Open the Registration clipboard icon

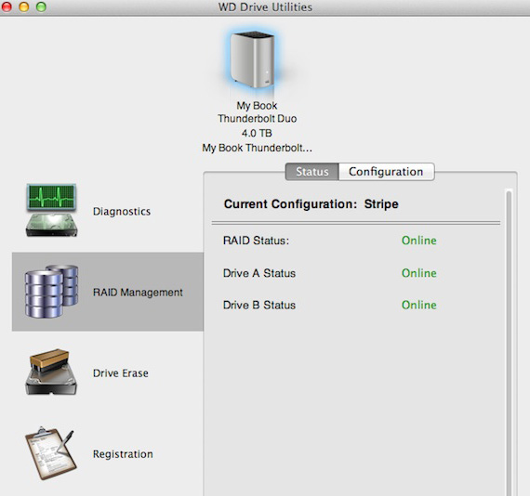(51, 453)
